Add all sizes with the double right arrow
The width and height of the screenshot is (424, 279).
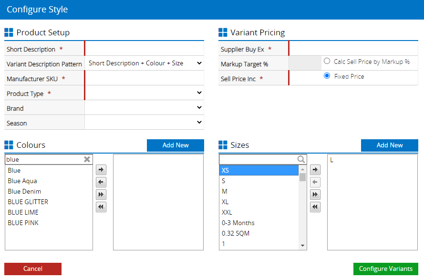pos(315,195)
